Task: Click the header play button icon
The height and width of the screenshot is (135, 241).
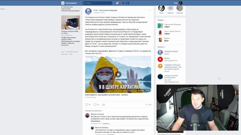Action: 128,3
